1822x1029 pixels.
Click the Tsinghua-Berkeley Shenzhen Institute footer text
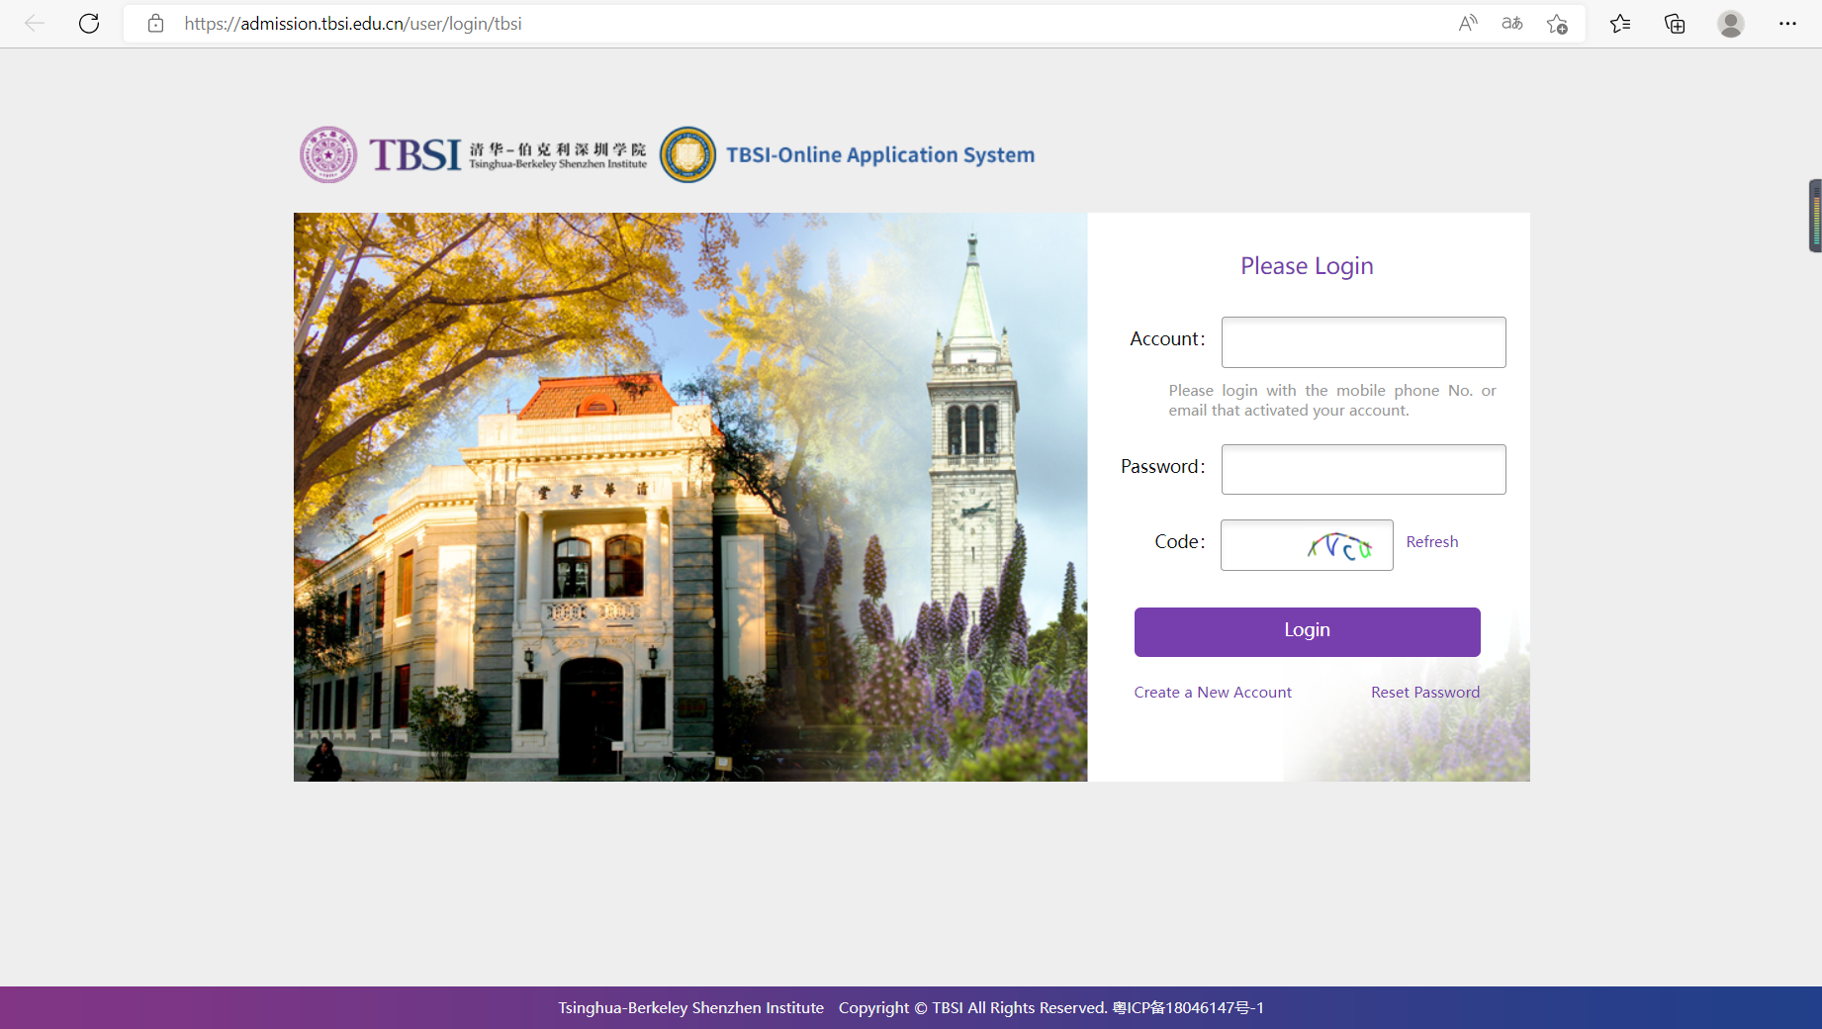690,1008
